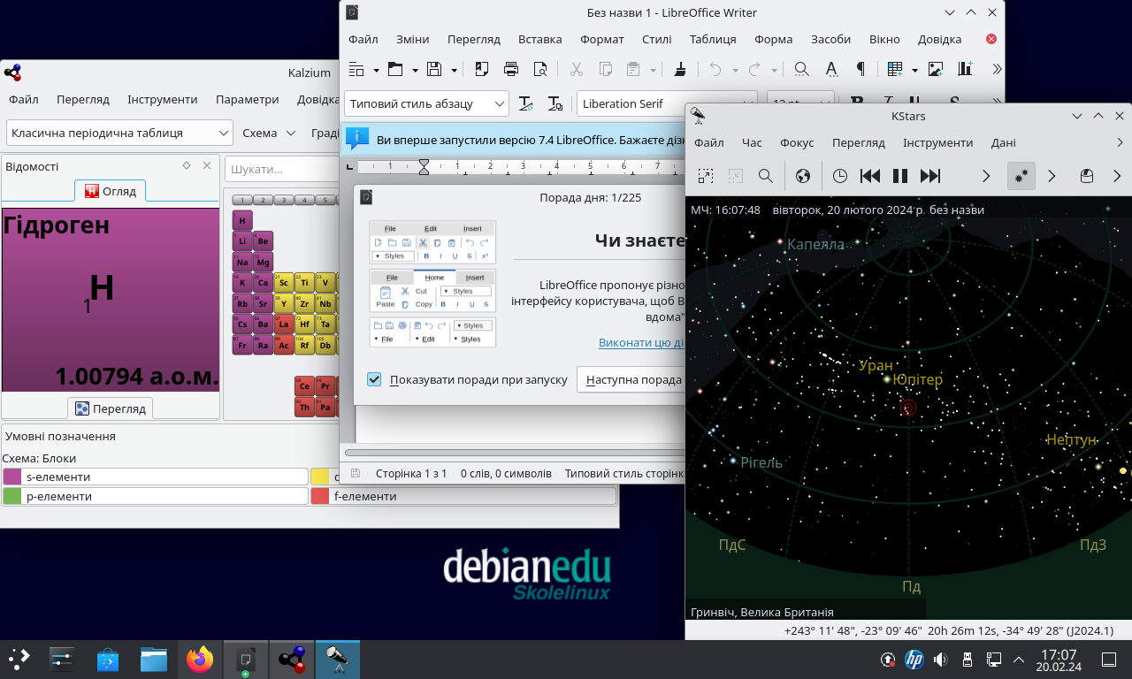Click the Print icon in Writer toolbar
The image size is (1132, 679).
click(511, 69)
